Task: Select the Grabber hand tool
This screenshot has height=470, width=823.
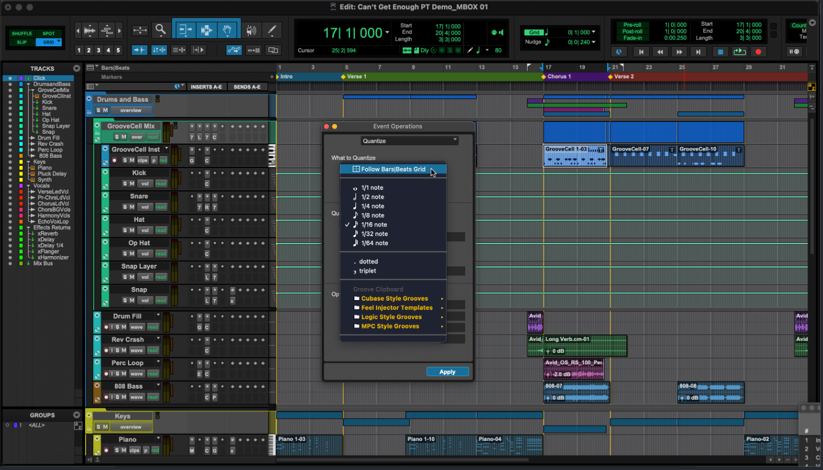Action: point(227,30)
